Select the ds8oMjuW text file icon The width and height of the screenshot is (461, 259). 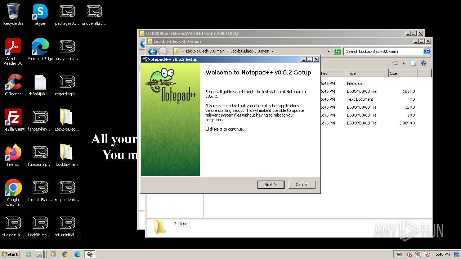[x=40, y=85]
